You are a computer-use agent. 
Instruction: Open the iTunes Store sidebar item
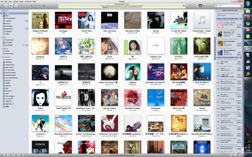9,40
